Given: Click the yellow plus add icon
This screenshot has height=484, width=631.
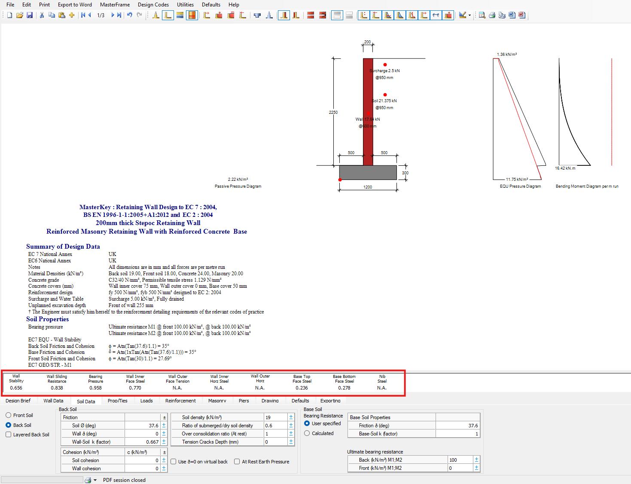Looking at the screenshot, I should tap(72, 15).
